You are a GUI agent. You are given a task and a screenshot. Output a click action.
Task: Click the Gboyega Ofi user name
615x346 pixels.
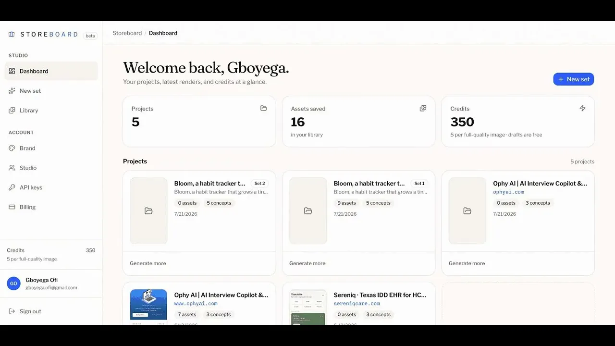(42, 280)
